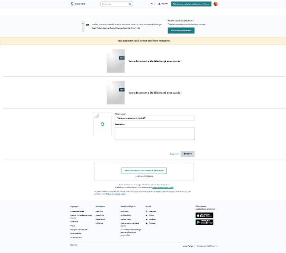The width and height of the screenshot is (286, 253).
Task: Click the Twitter bird icon
Action: coord(146,215)
